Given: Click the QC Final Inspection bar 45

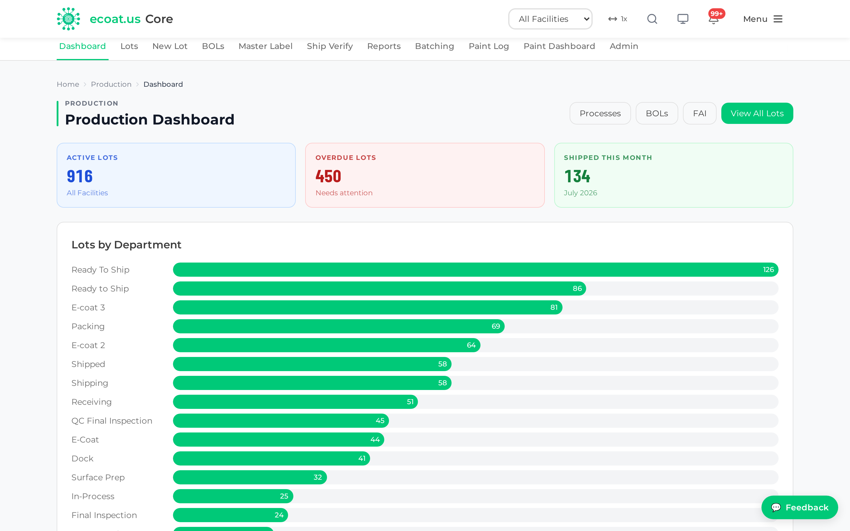Looking at the screenshot, I should 281,421.
